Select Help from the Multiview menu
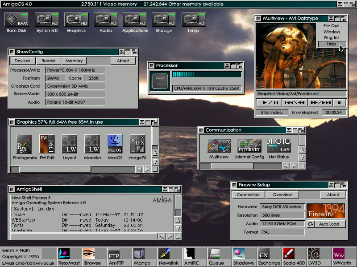357x267 pixels. tap(331, 44)
